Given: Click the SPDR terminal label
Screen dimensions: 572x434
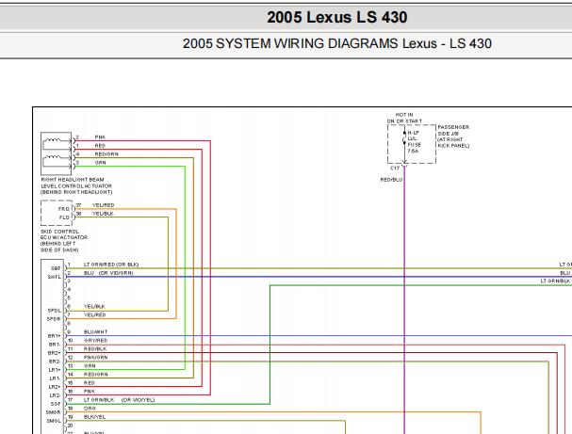Looking at the screenshot, I should point(54,319).
